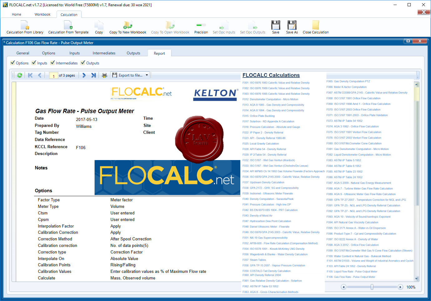
Task: Open Calculation From Template
Action: click(x=68, y=27)
